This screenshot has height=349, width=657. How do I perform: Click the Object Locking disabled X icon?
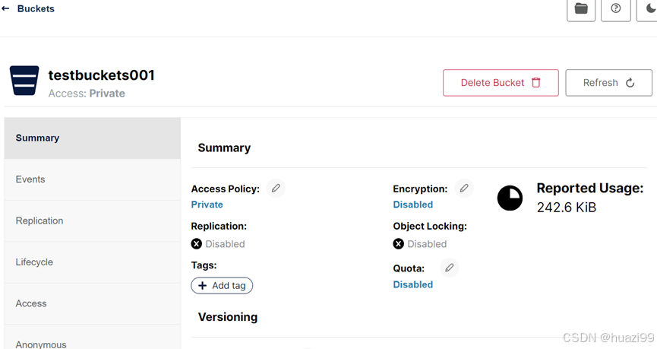click(x=399, y=244)
